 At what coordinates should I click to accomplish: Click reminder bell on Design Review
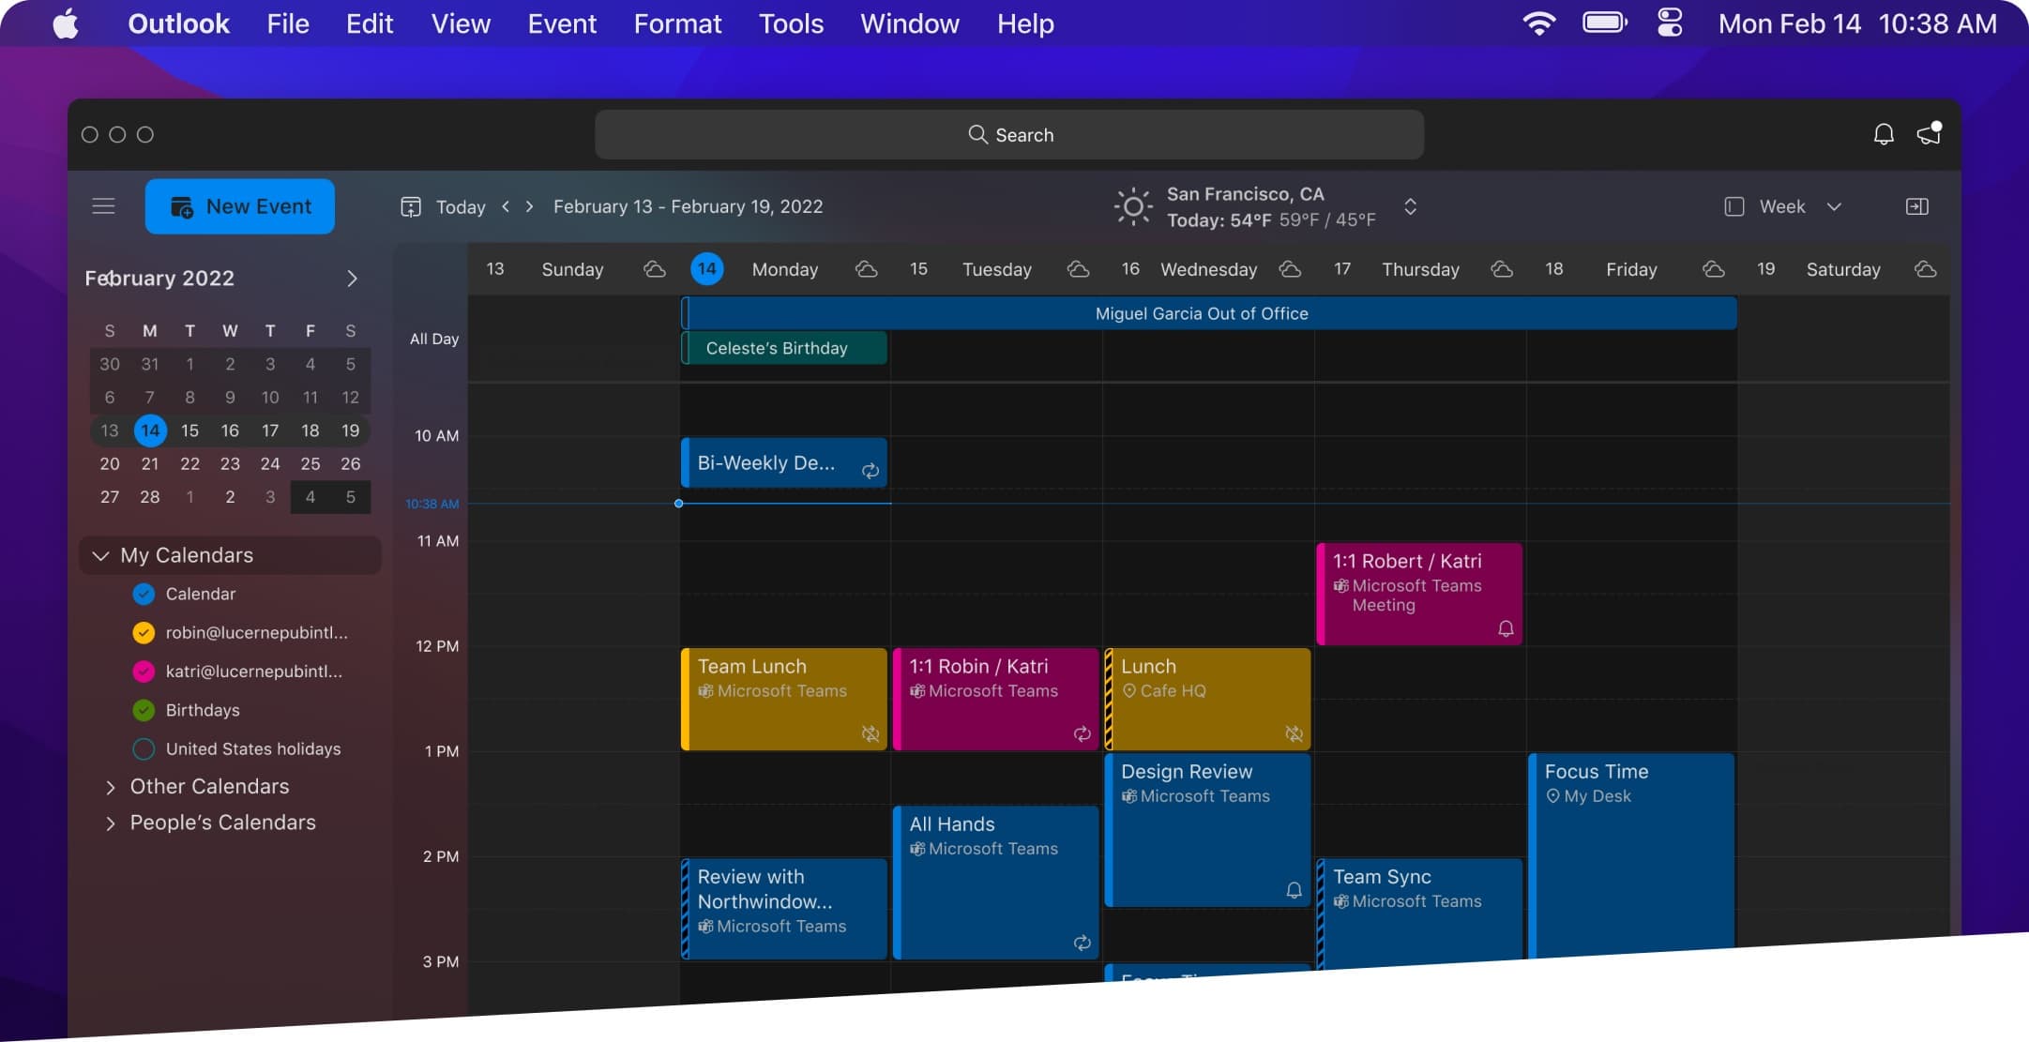[x=1294, y=890]
